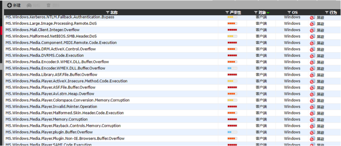Click block icon for MS.Windows.Media.Player.plugin.Buffer.Overflow

312,133
